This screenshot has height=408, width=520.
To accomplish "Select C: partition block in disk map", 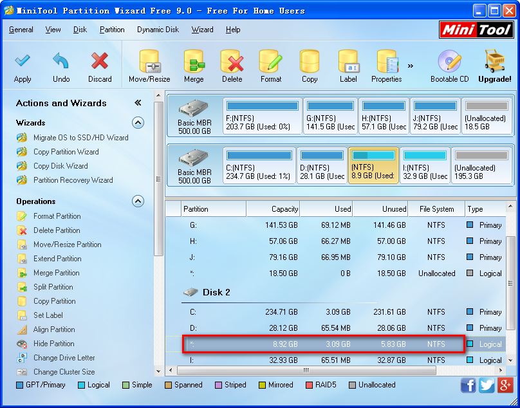I will (259, 166).
